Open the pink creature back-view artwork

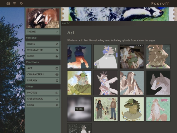(x=158, y=109)
